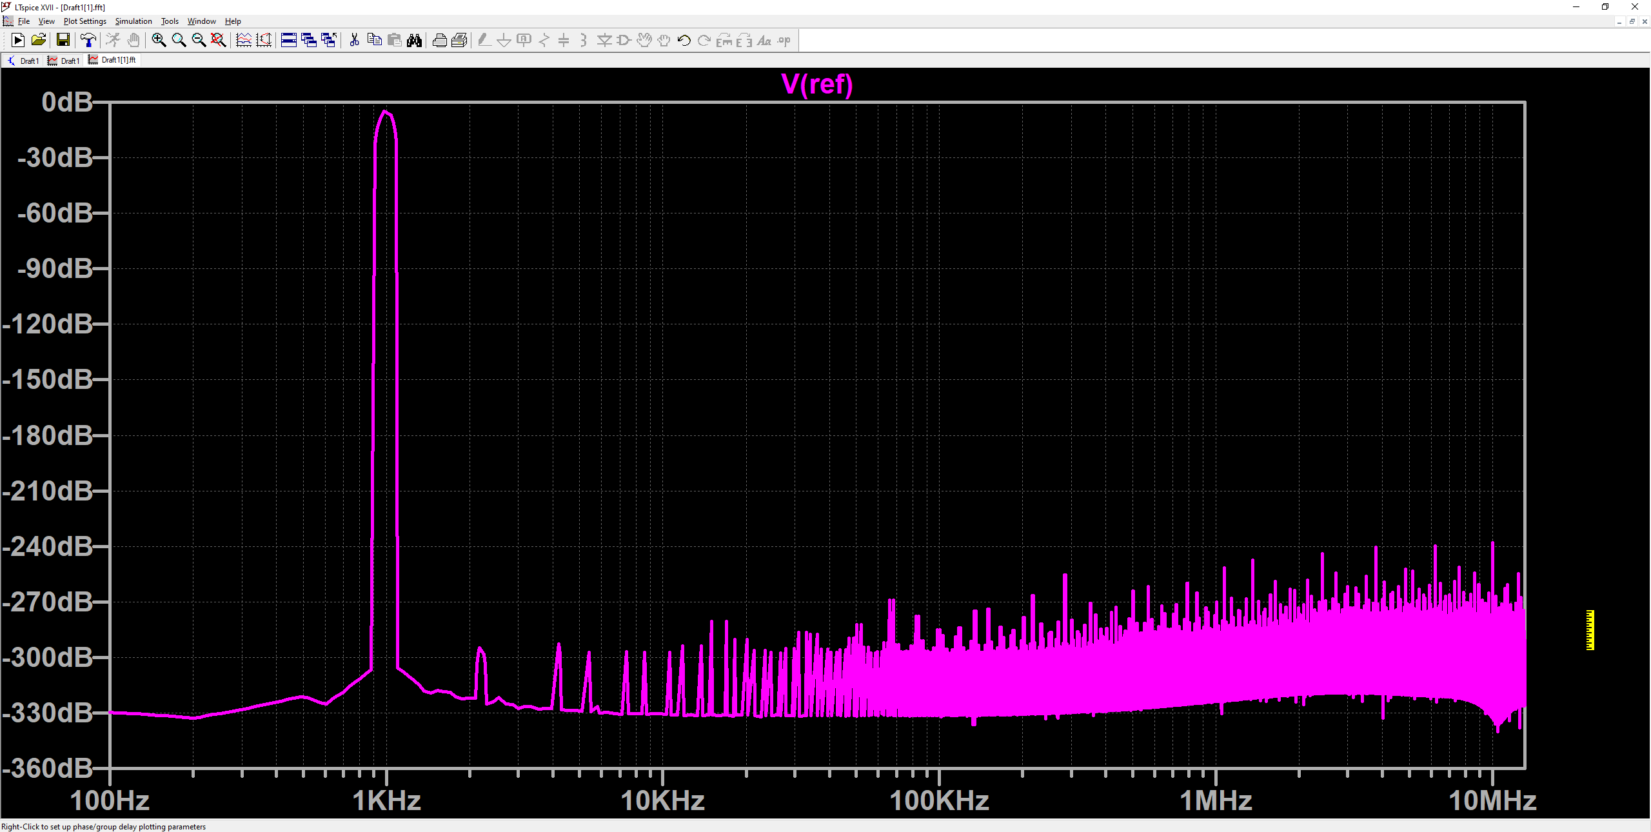Click the yellow phase axis ruler

[1590, 630]
